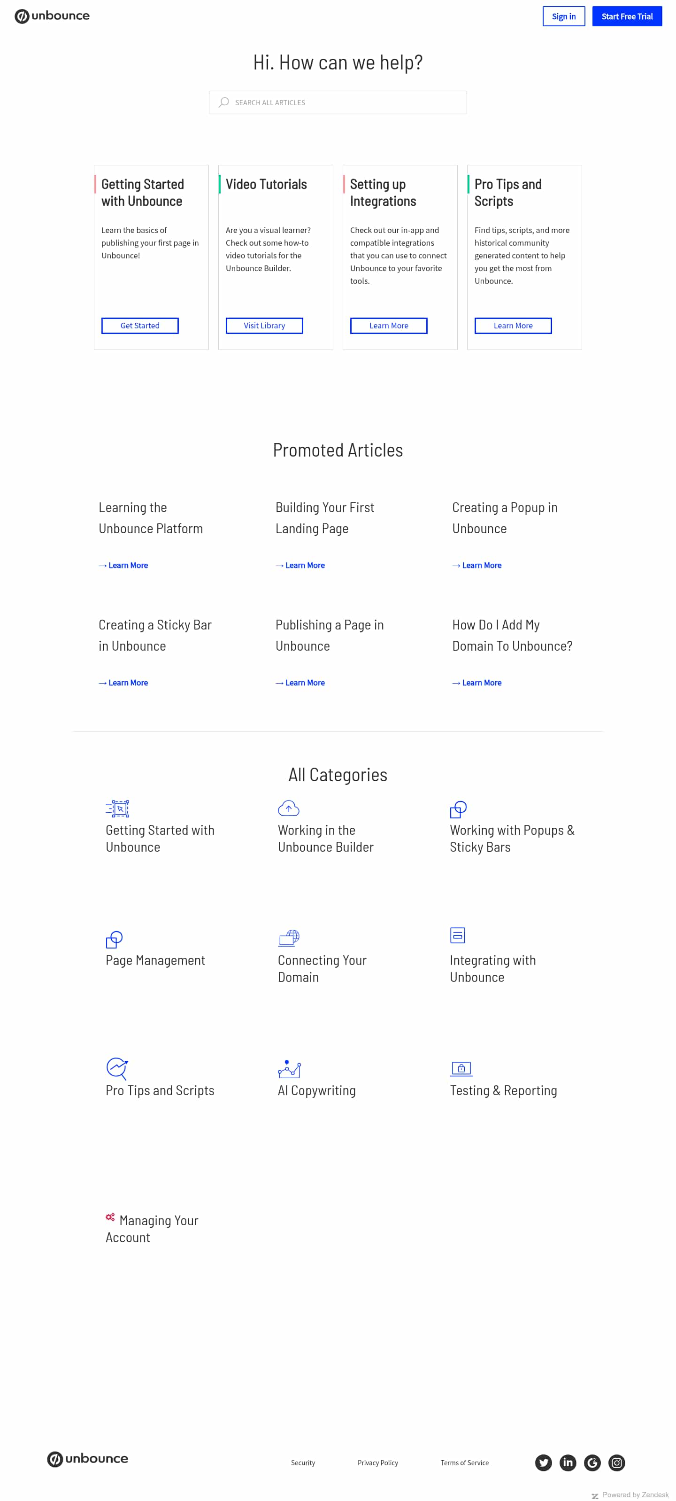
Task: Click the AI Copywriting graph icon
Action: tap(289, 1069)
